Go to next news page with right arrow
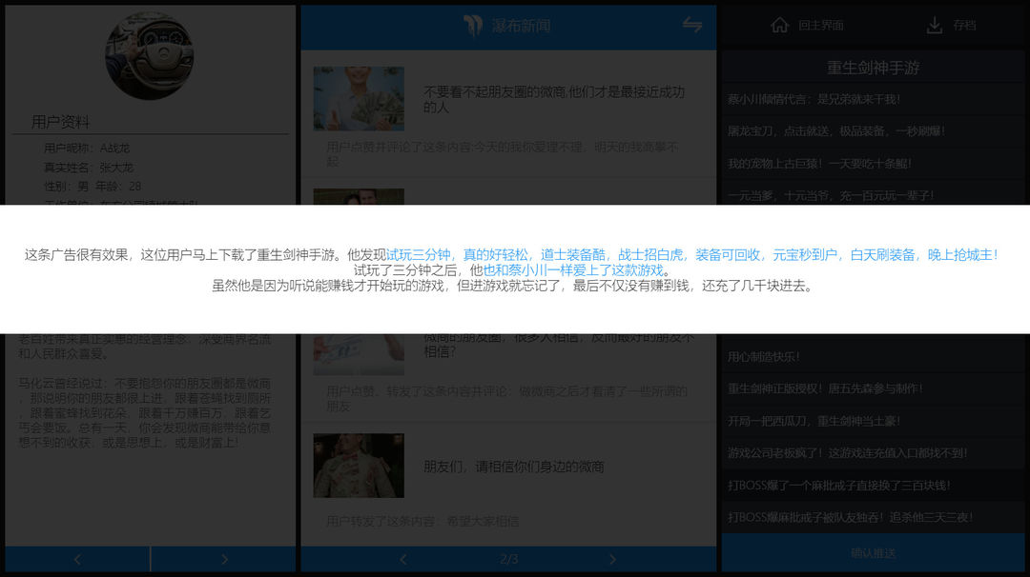The height and width of the screenshot is (577, 1030). pos(612,559)
